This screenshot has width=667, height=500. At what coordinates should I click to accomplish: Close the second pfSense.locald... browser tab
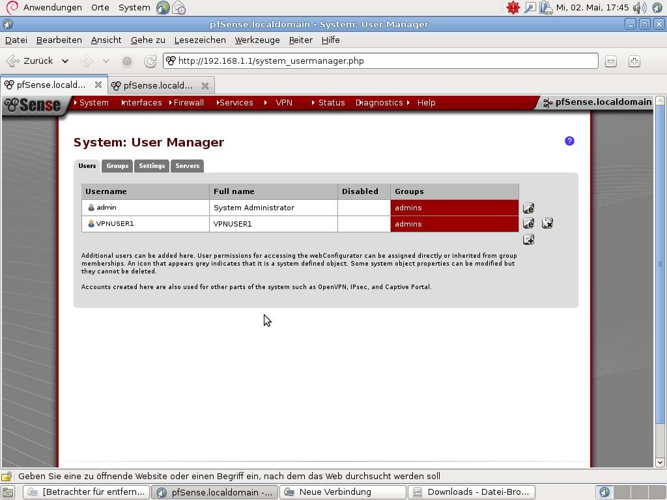(x=205, y=85)
